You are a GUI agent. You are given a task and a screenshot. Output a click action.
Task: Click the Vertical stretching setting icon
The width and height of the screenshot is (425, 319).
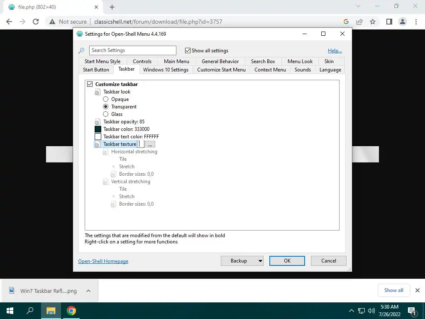[x=105, y=182]
